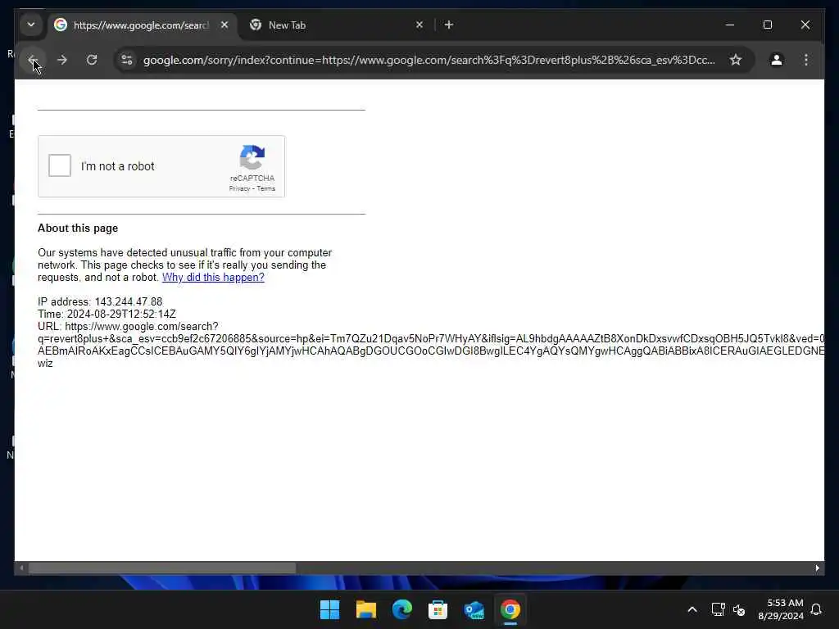This screenshot has height=629, width=839.
Task: Go back using the browser back arrow
Action: pyautogui.click(x=32, y=60)
